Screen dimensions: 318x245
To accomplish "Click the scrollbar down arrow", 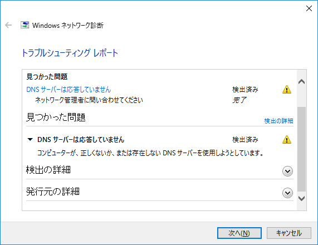I will pyautogui.click(x=302, y=198).
